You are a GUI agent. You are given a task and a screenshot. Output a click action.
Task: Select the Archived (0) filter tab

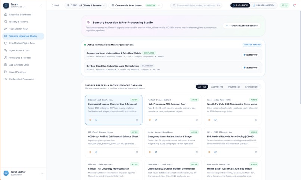click(251, 87)
